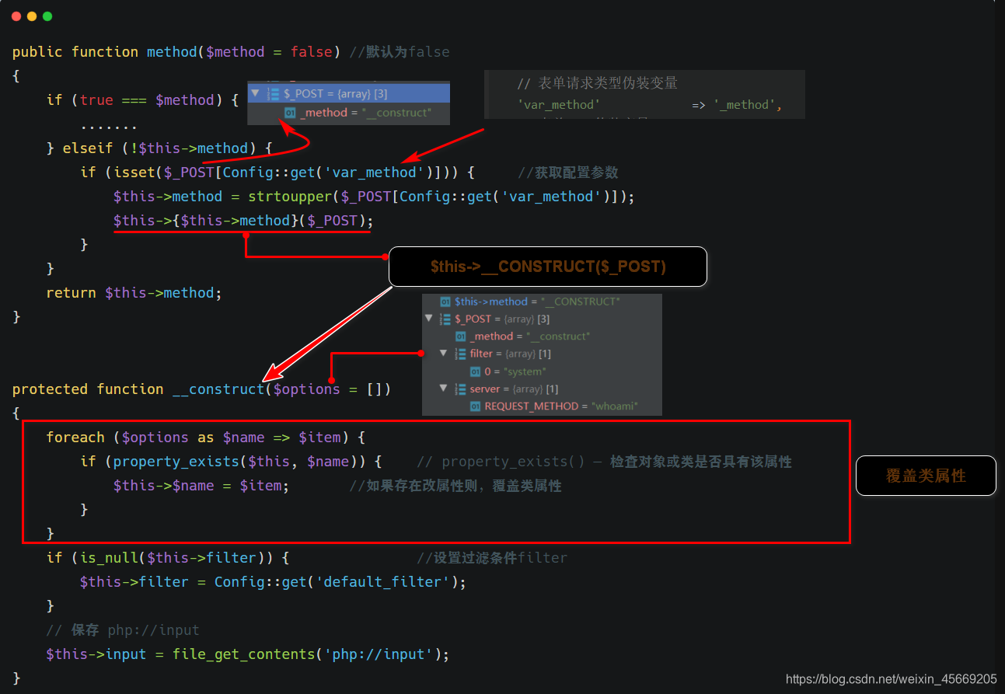Select the "whoami" value text

coord(615,406)
